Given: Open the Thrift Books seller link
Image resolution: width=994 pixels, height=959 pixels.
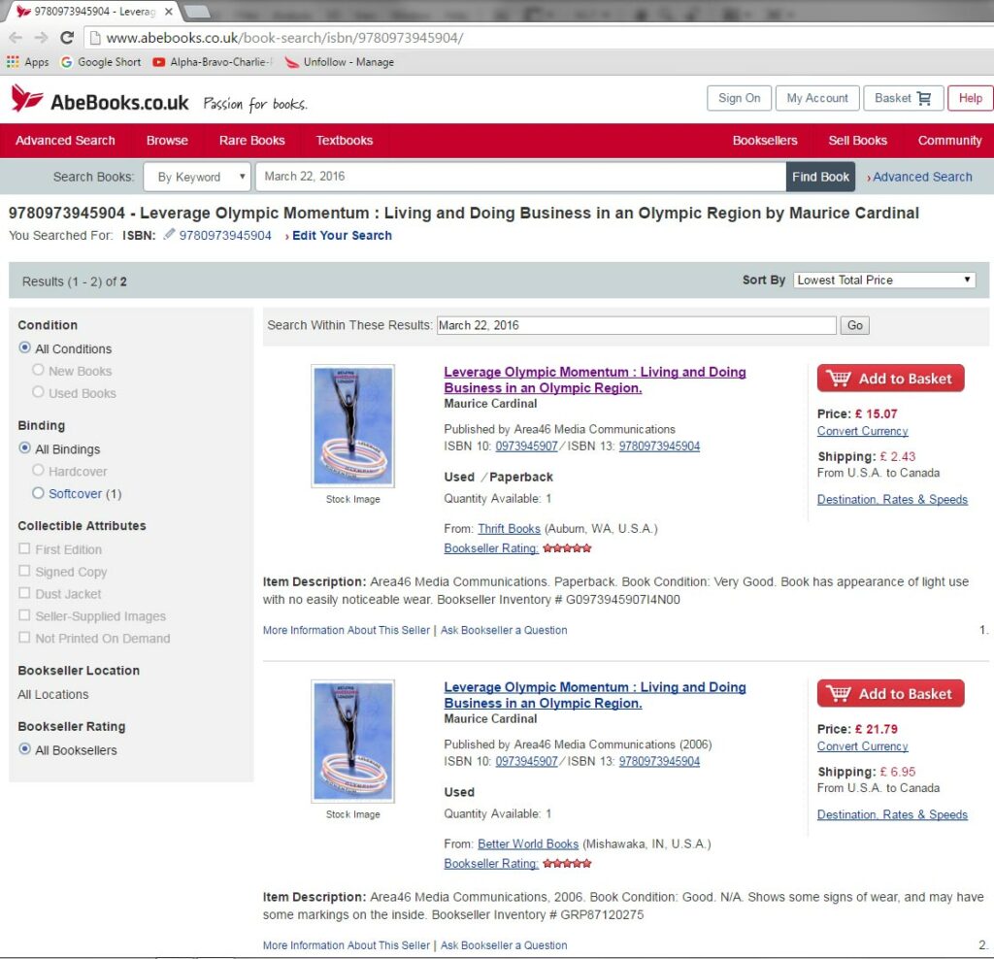Looking at the screenshot, I should pyautogui.click(x=509, y=529).
